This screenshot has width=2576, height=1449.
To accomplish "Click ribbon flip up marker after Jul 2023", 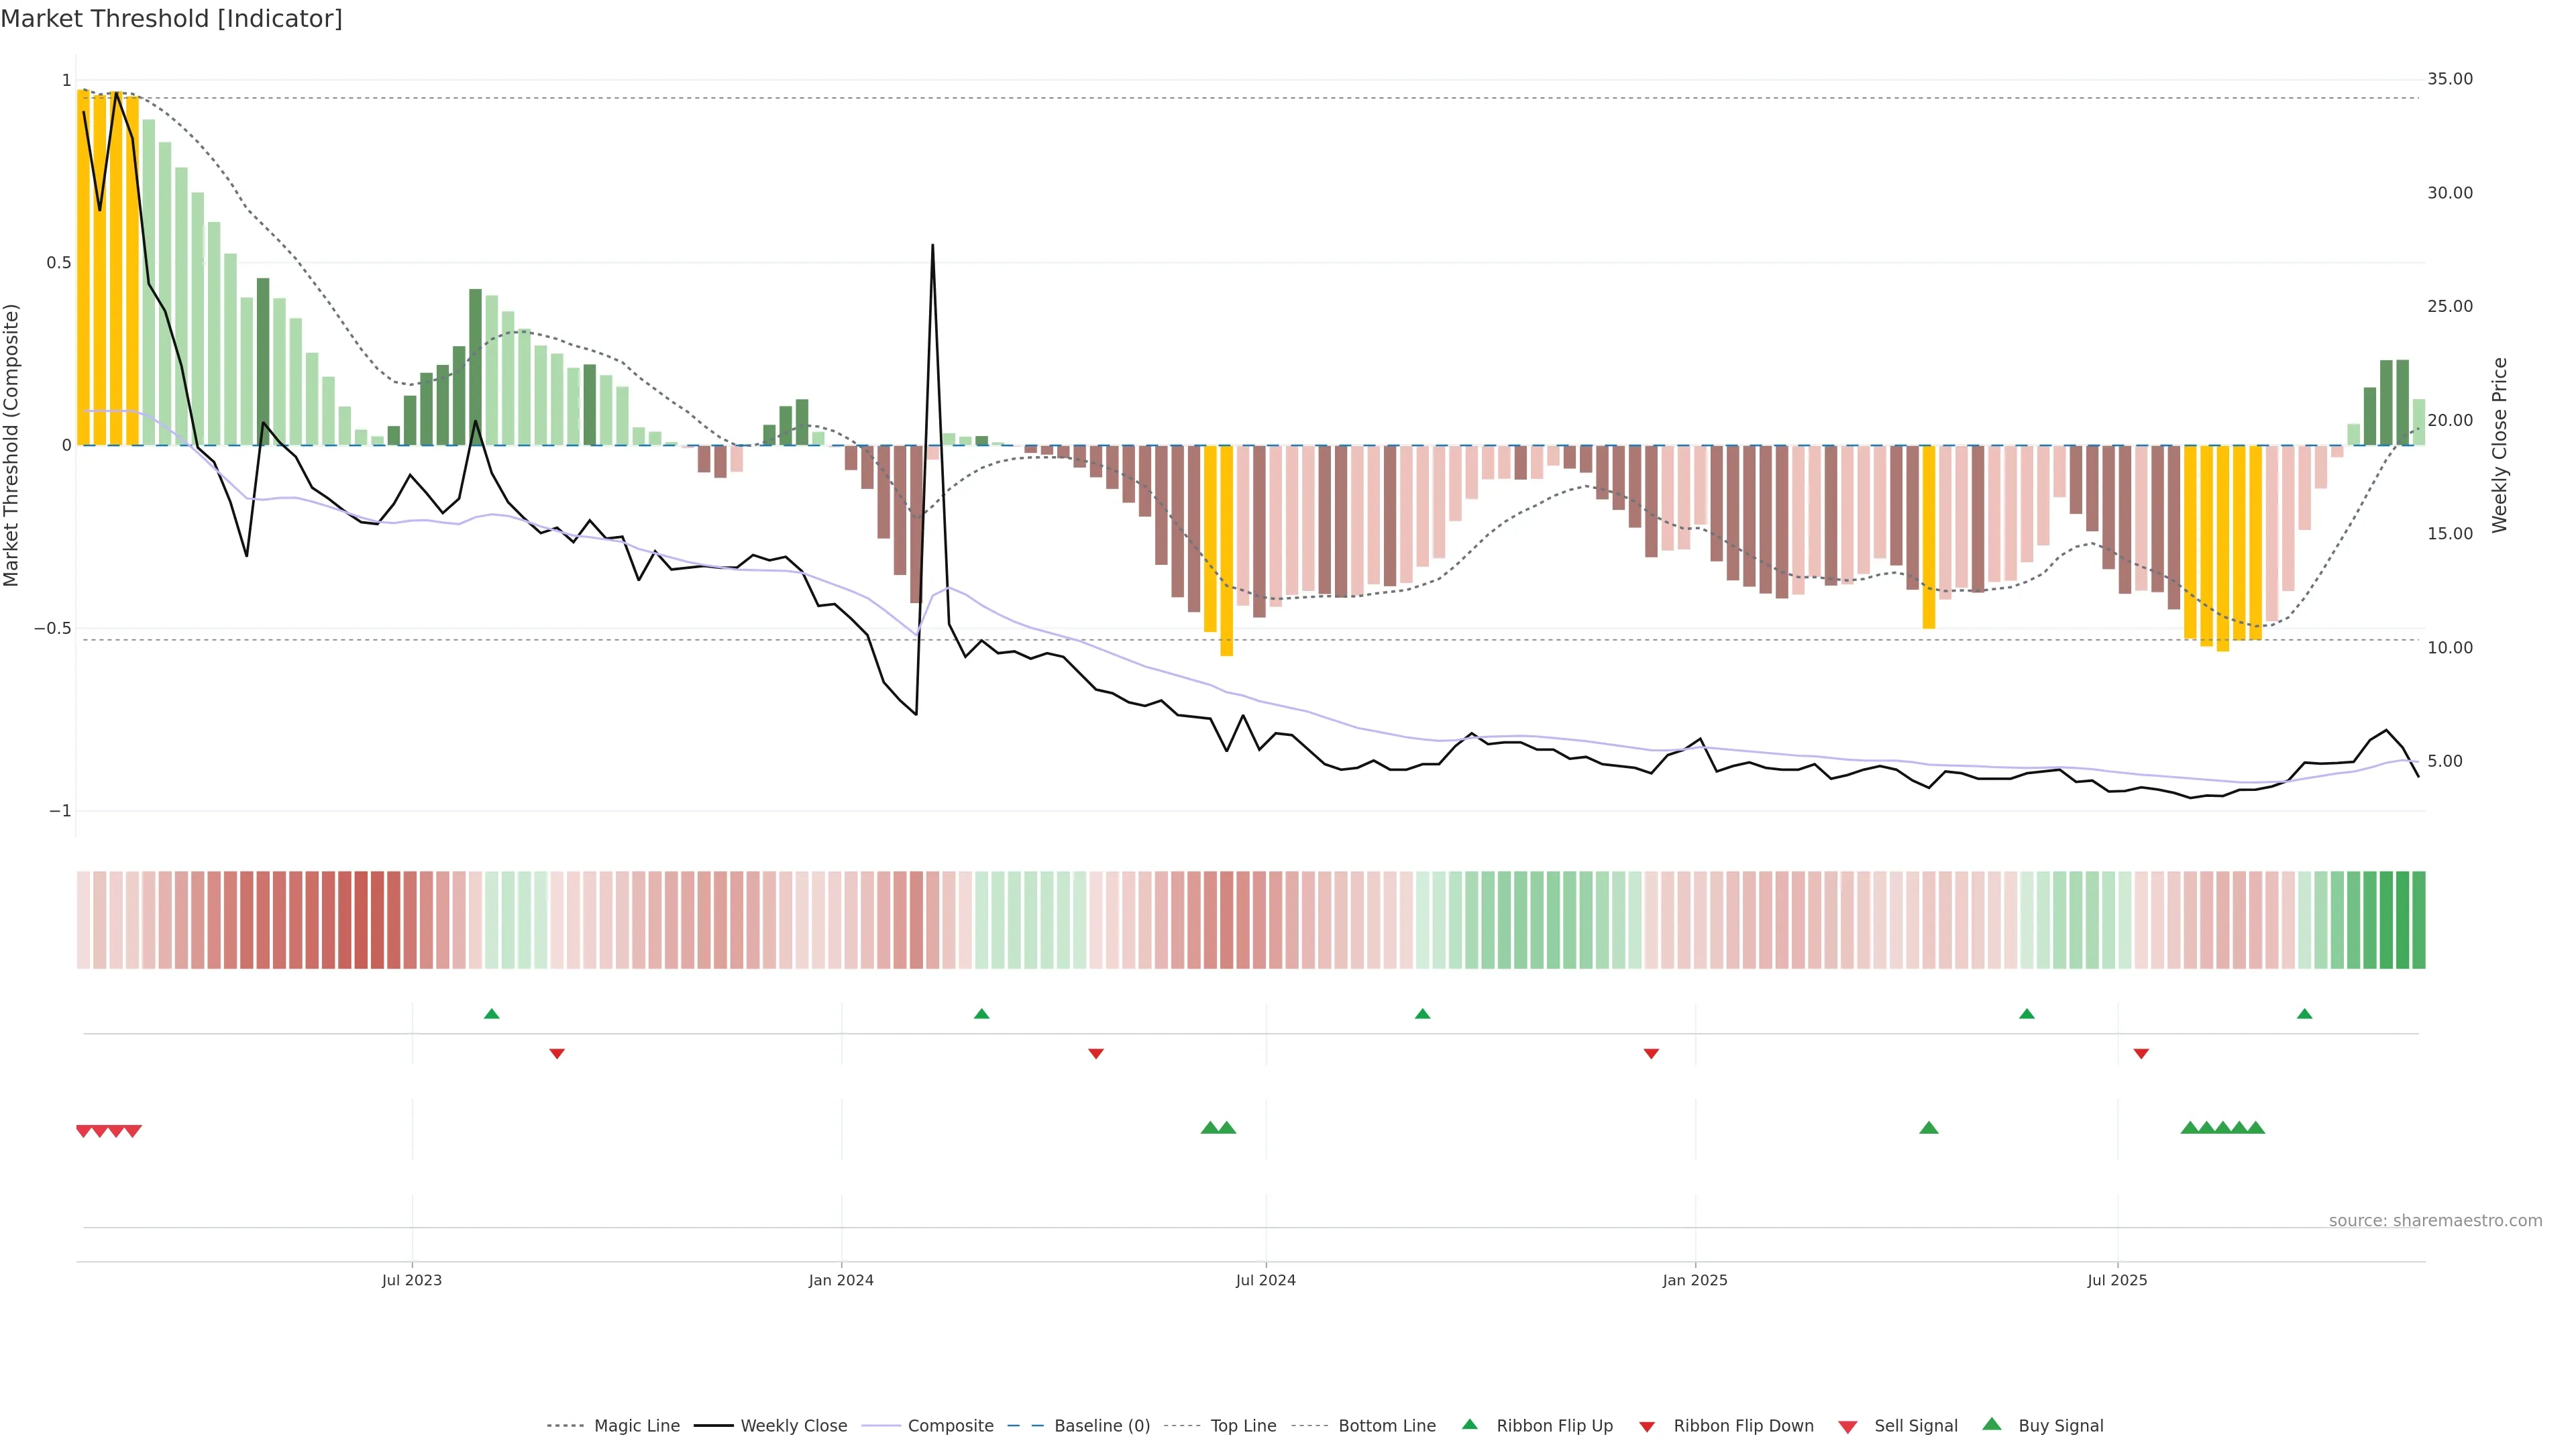I will 491,1014.
